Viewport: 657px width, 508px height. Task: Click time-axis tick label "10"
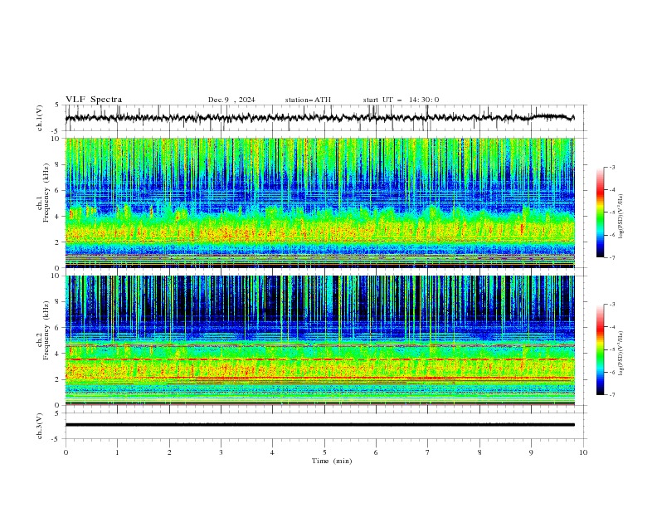pyautogui.click(x=583, y=452)
